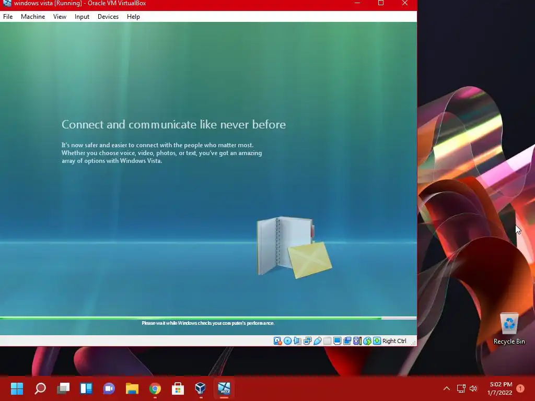Click the VirtualBox window resize grip
The width and height of the screenshot is (535, 401).
(413, 343)
